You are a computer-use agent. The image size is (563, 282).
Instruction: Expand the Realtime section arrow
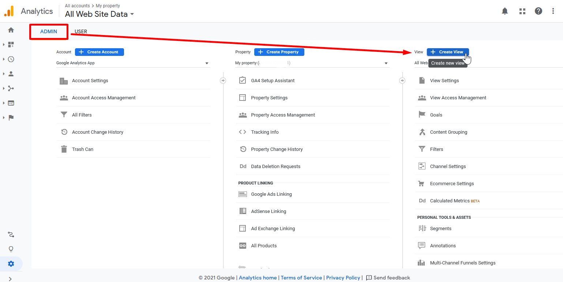(x=4, y=59)
